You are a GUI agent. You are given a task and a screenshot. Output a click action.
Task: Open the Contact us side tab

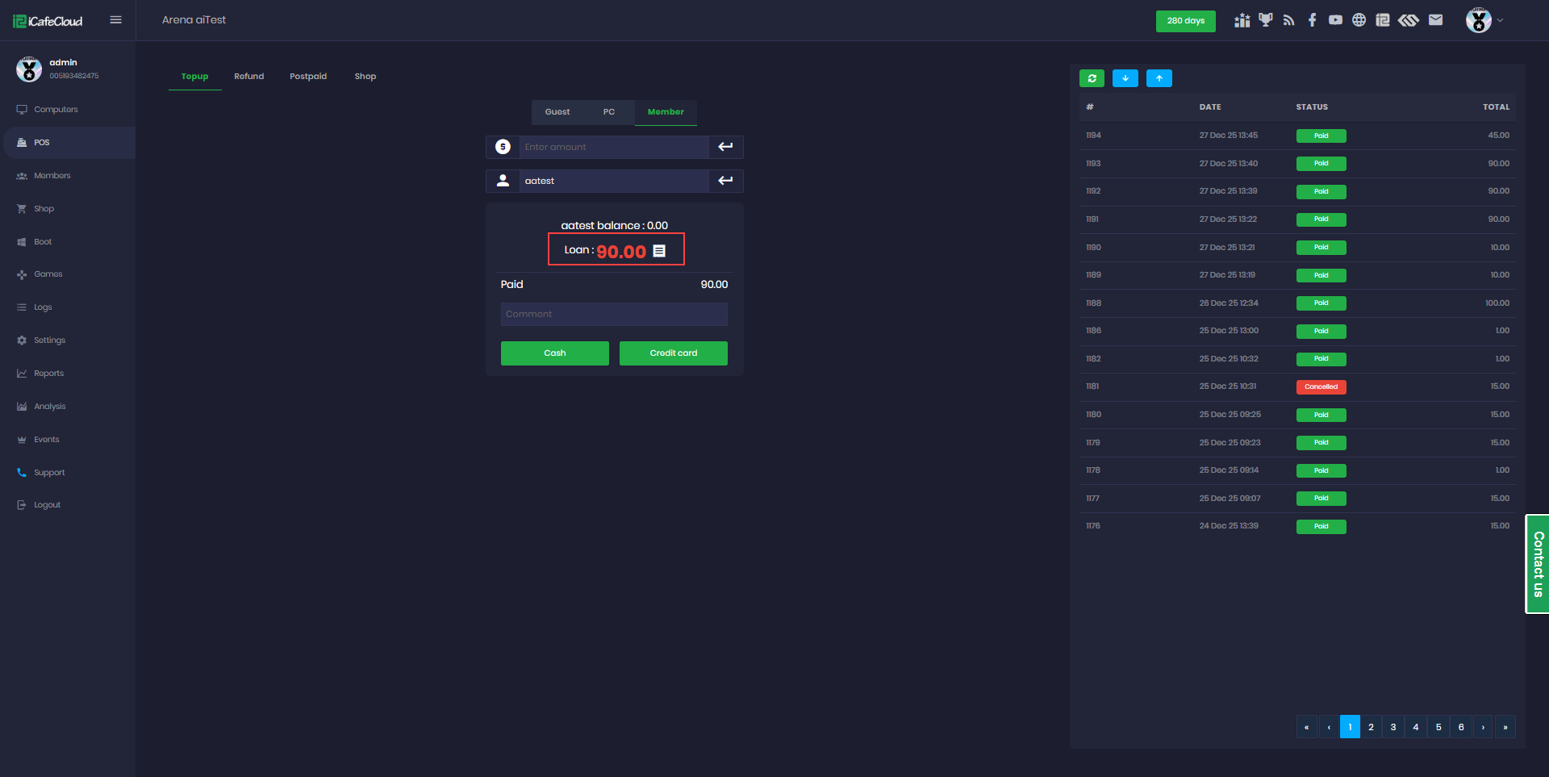(1538, 564)
